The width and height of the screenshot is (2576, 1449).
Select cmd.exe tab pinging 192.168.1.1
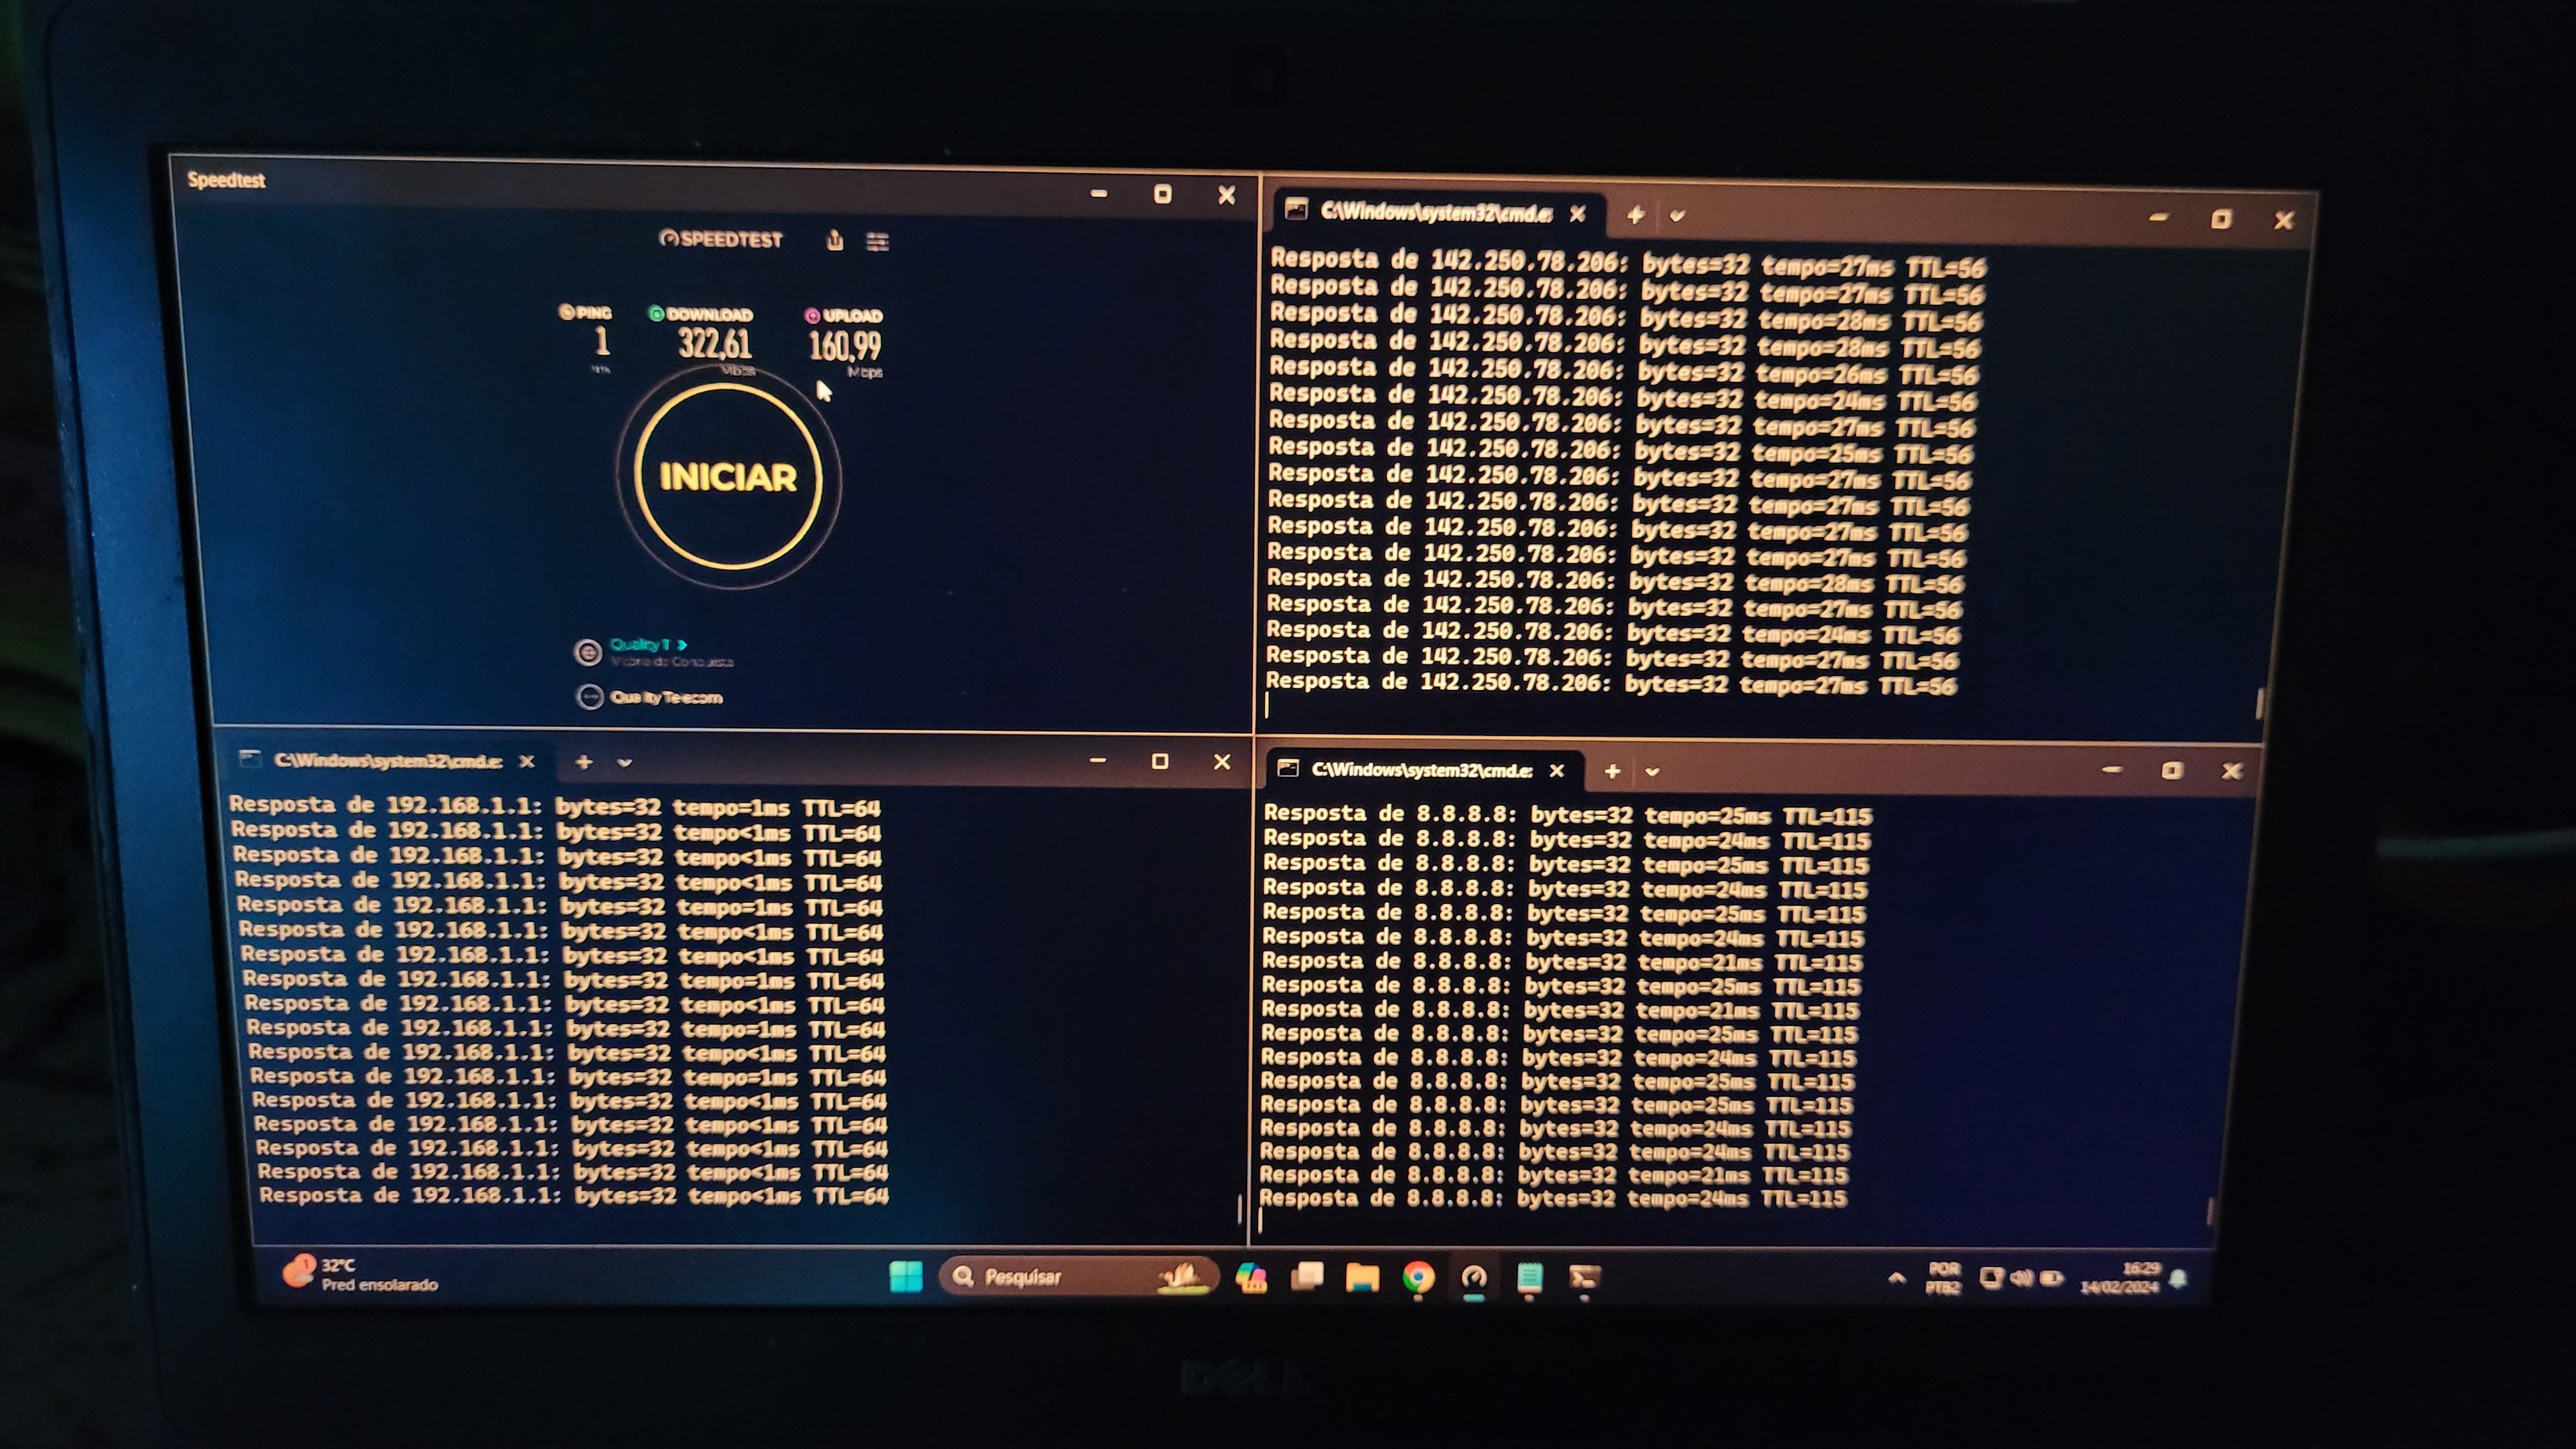click(387, 761)
